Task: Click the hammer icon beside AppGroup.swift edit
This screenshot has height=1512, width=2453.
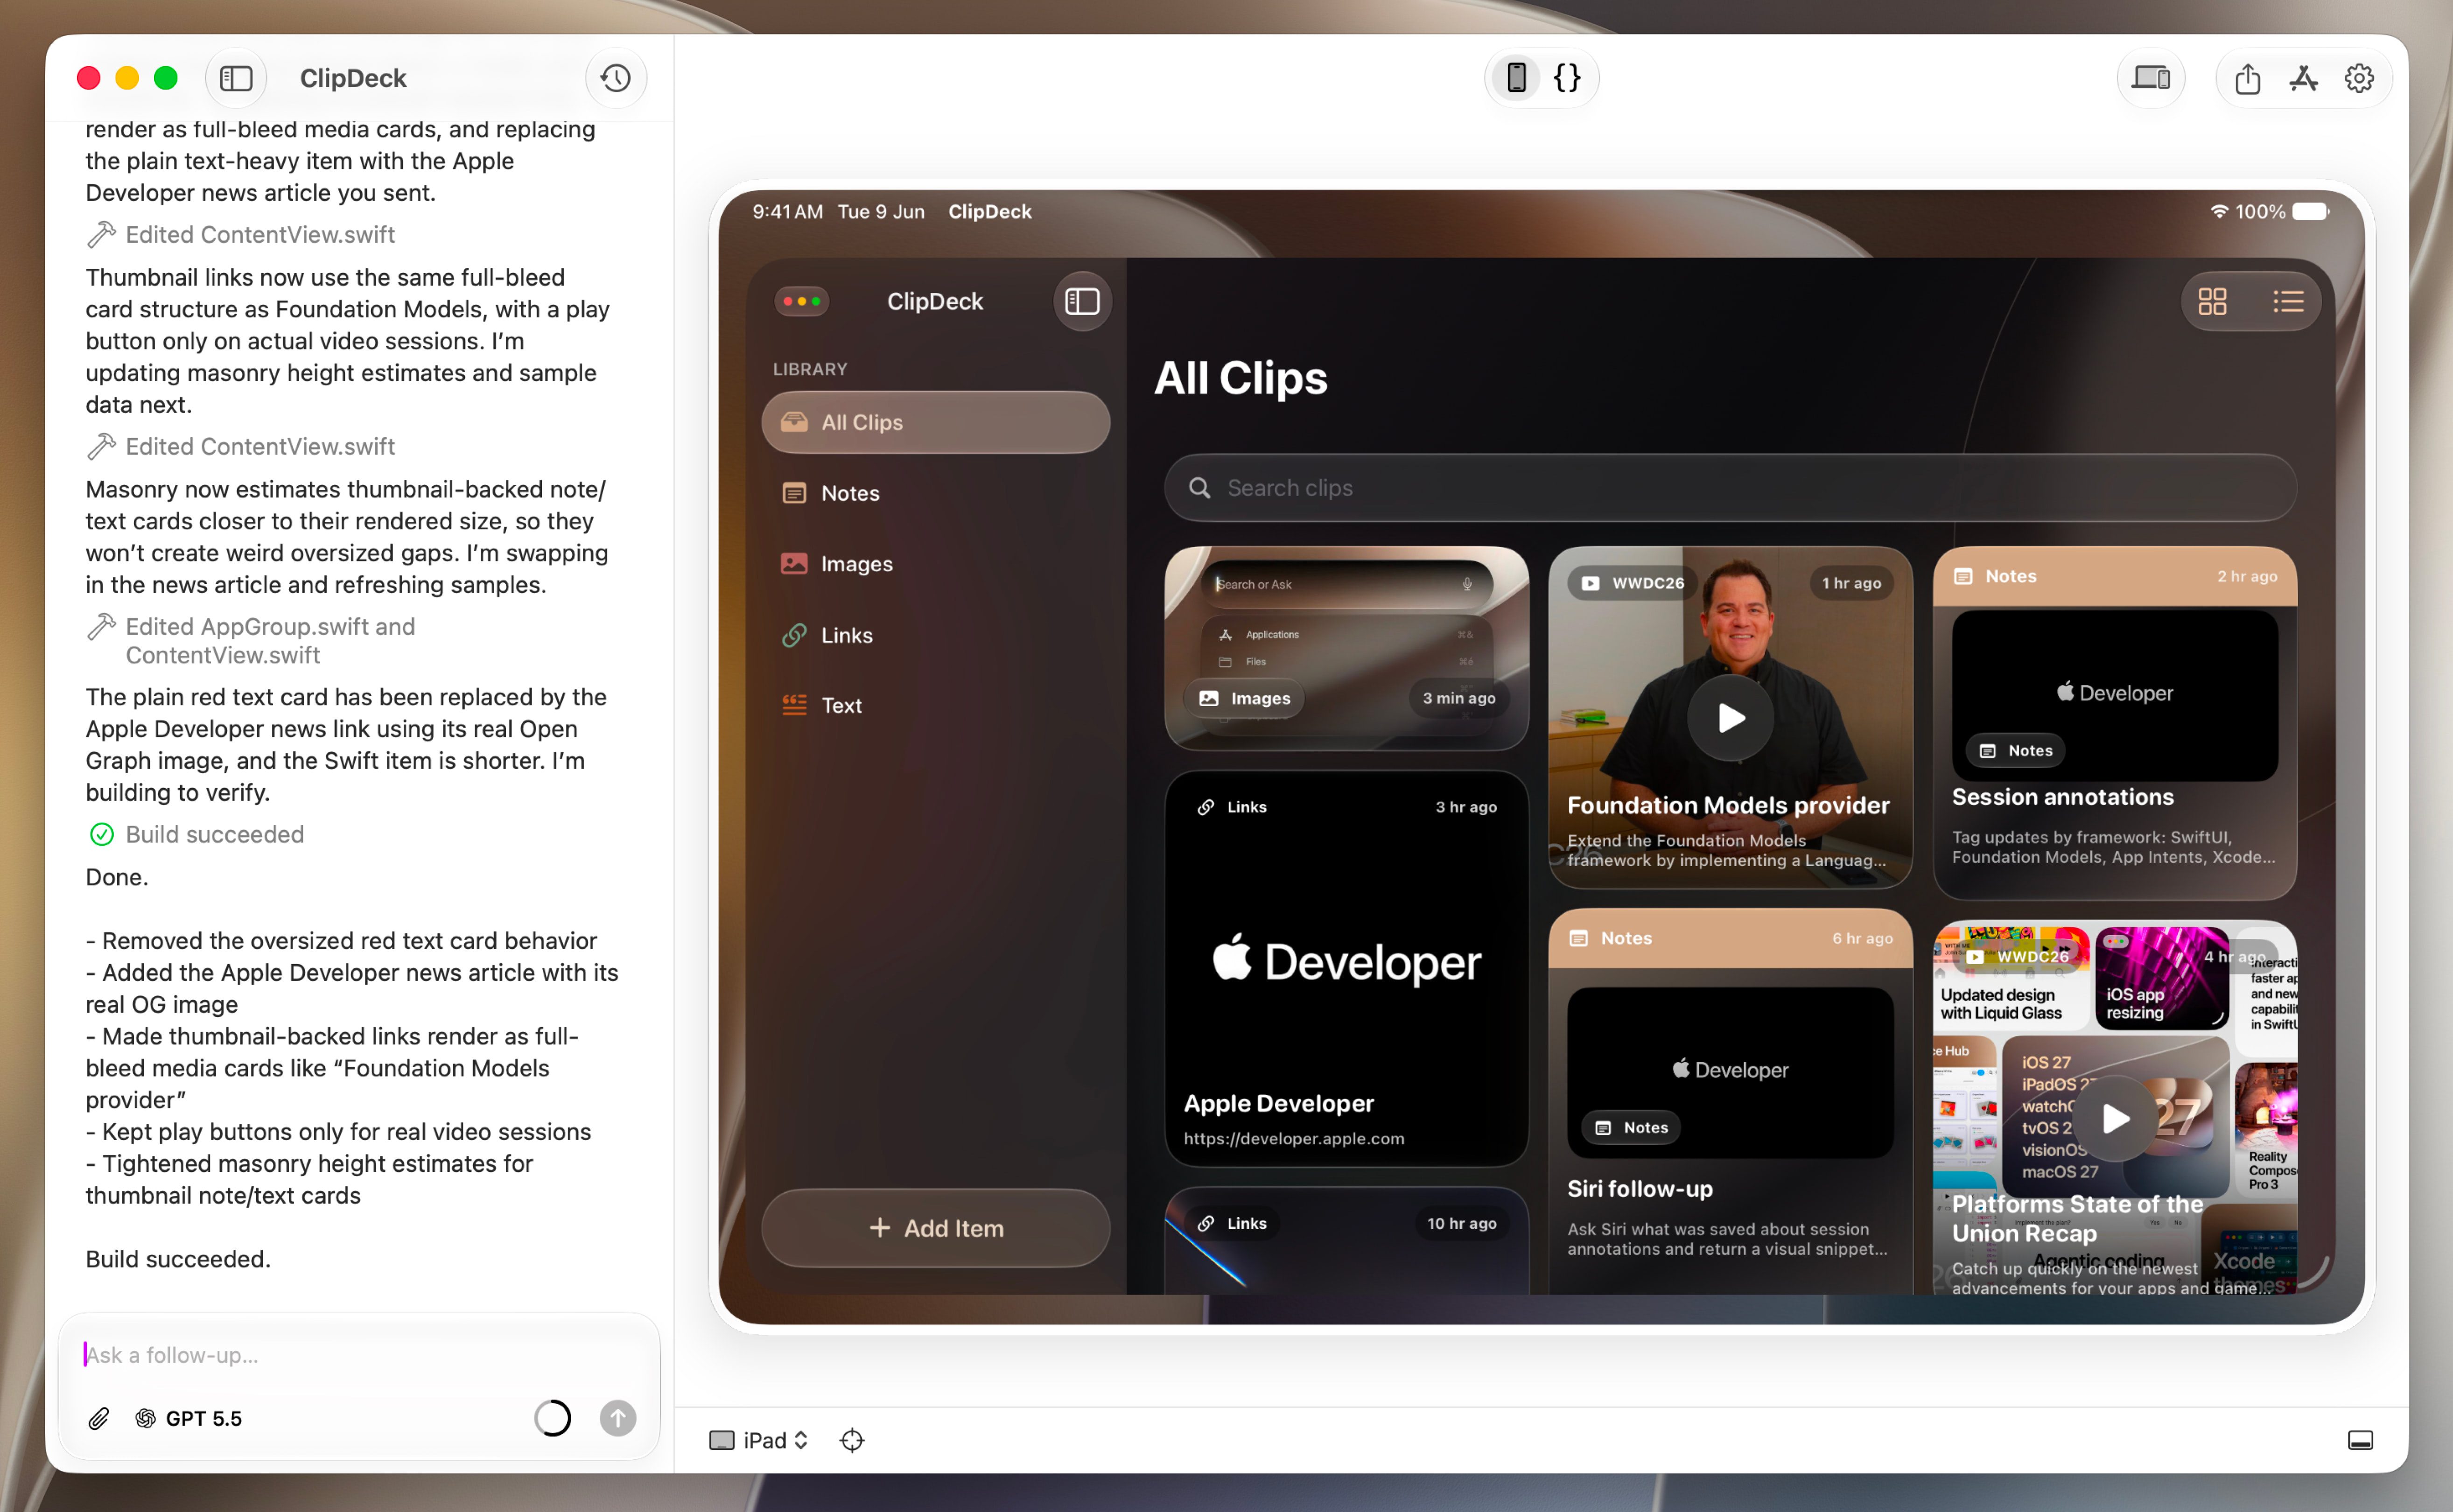Action: (x=101, y=627)
